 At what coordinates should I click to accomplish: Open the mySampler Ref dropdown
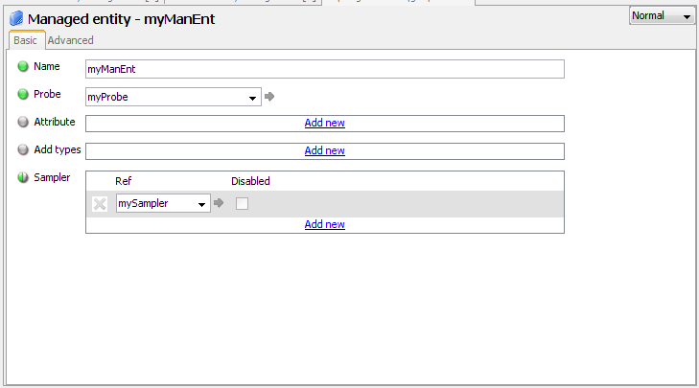pyautogui.click(x=201, y=203)
